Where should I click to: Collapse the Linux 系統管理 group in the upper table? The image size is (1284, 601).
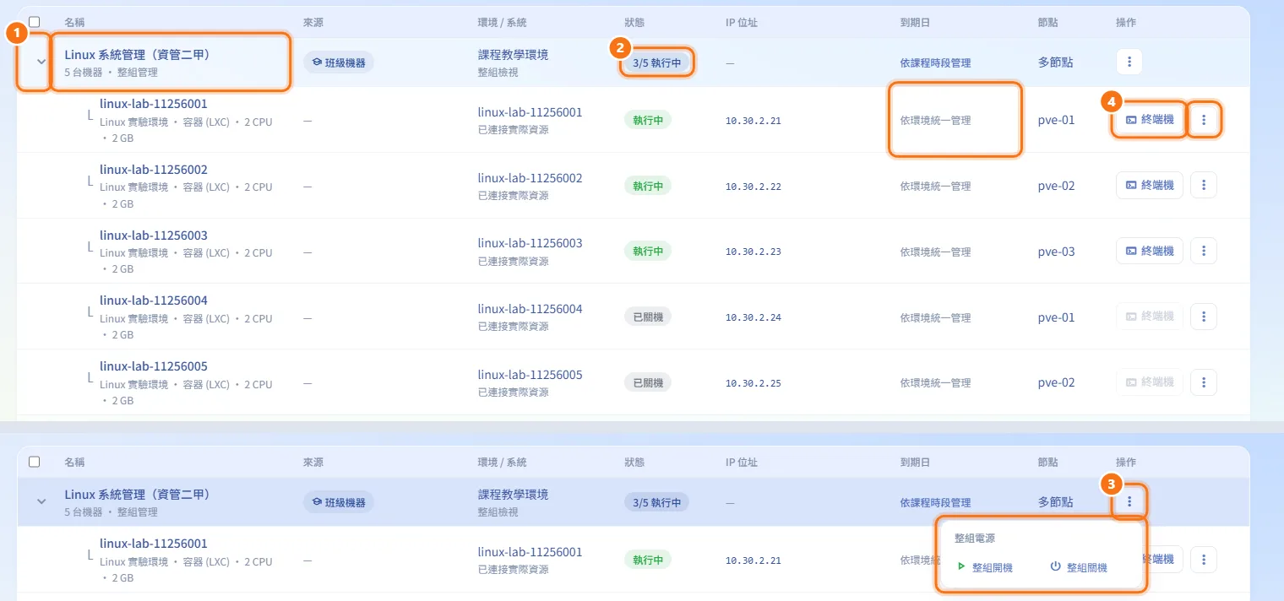(41, 62)
